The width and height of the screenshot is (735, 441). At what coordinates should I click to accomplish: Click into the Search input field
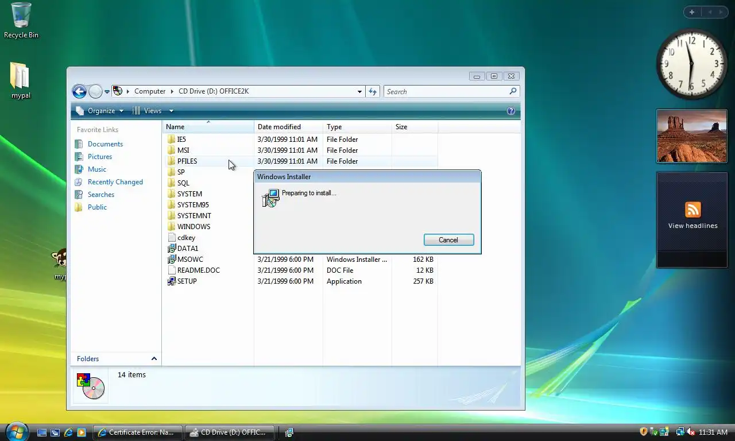click(446, 91)
